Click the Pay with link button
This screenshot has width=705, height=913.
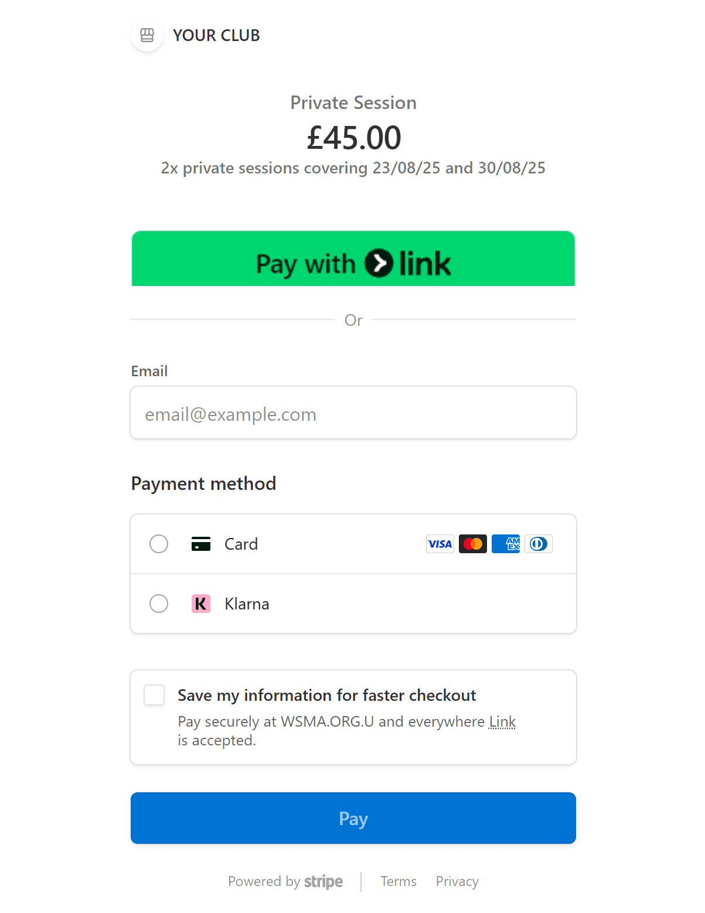point(353,258)
